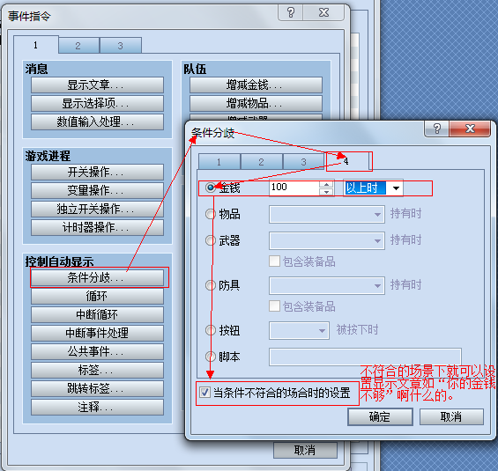Decrease 金钱 value with down arrow
Viewport: 498px width, 471px height.
(326, 192)
